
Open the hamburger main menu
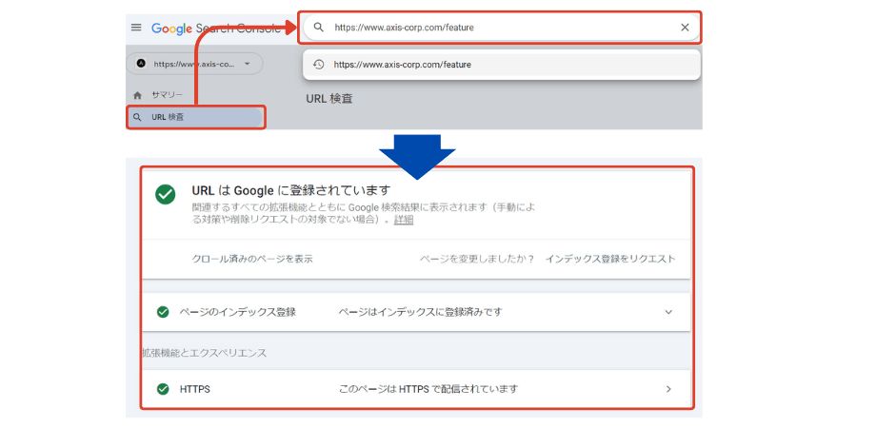[136, 28]
